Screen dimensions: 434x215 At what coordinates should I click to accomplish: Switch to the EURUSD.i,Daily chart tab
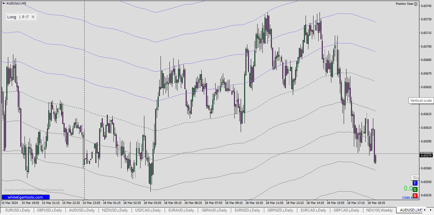[x=18, y=210]
